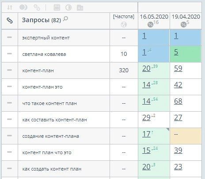Open position 15 link for контент план что это

pos(146,151)
